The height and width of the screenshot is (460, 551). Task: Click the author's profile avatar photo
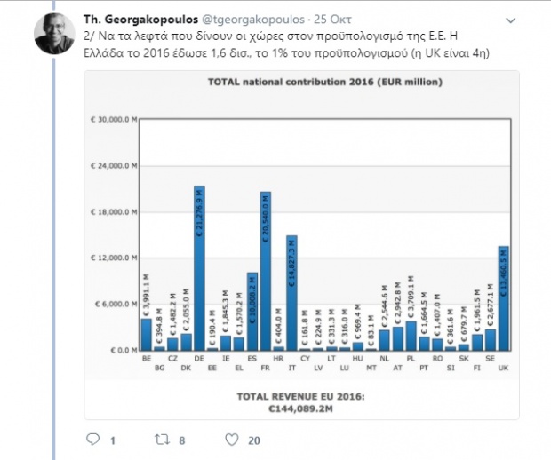(52, 32)
